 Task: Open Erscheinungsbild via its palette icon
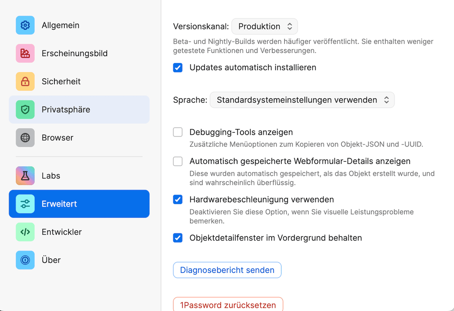[x=25, y=53]
